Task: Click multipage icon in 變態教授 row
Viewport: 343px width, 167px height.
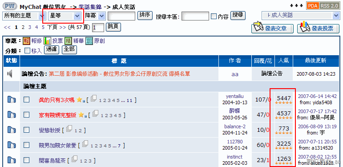Action: click(x=69, y=128)
